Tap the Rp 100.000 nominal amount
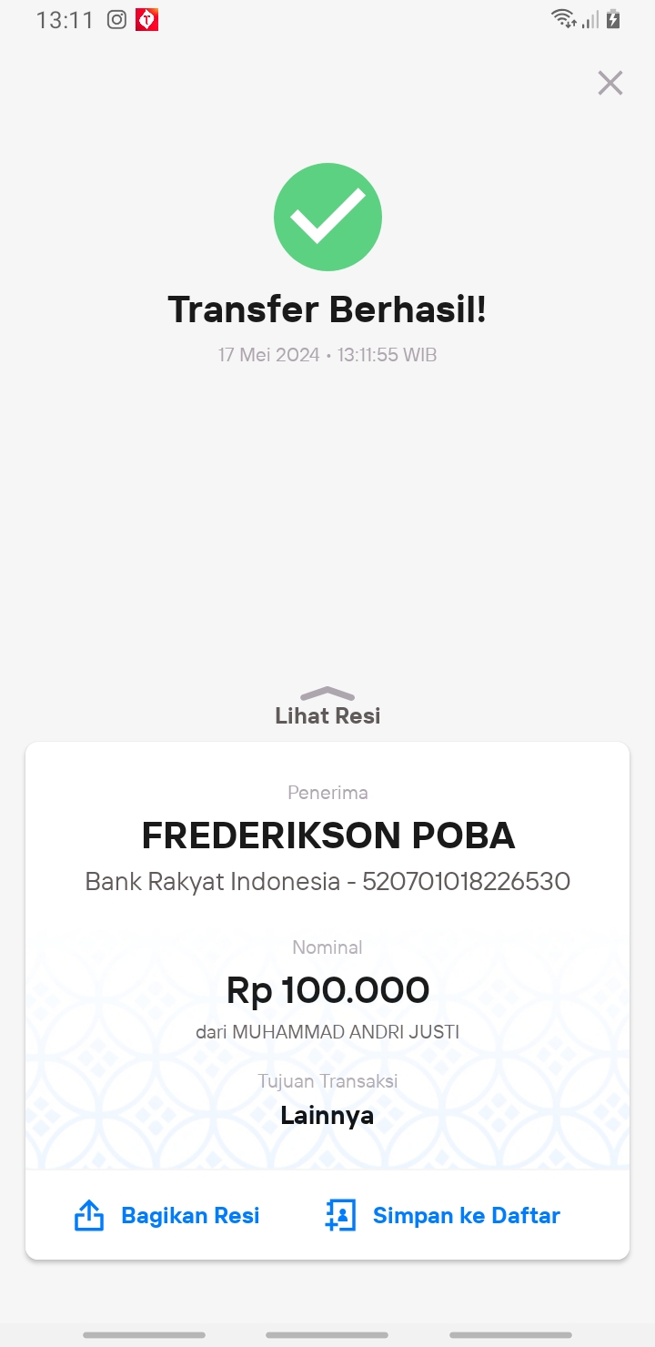The height and width of the screenshot is (1347, 655). tap(327, 990)
